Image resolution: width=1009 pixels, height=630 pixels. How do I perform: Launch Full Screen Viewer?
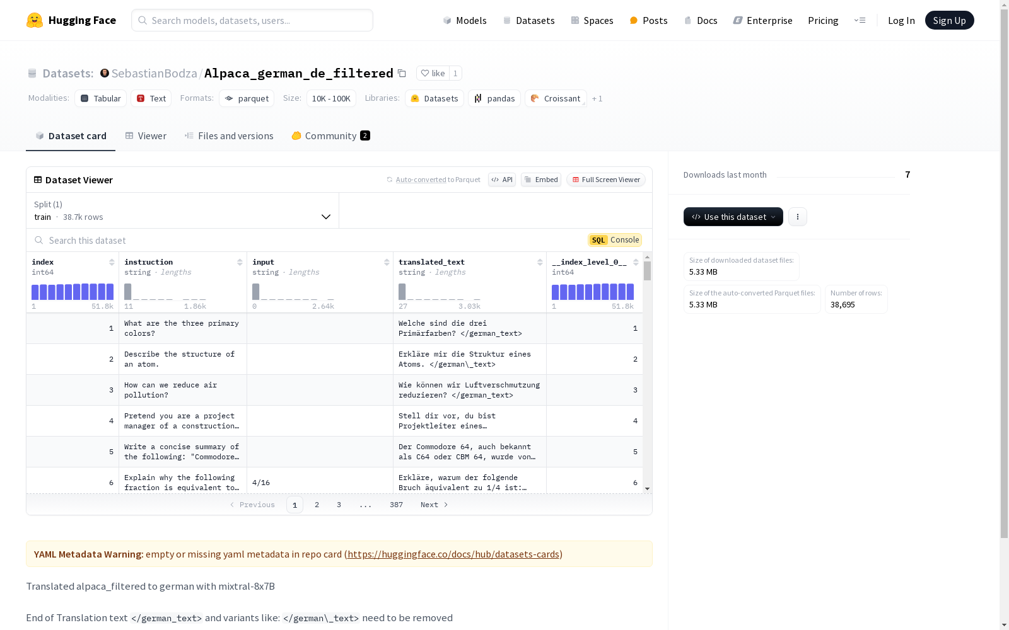coord(605,180)
